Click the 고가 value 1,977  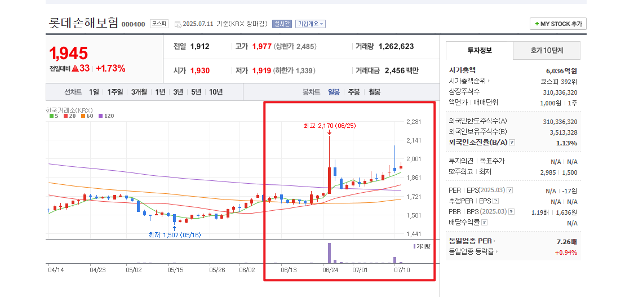coord(261,46)
